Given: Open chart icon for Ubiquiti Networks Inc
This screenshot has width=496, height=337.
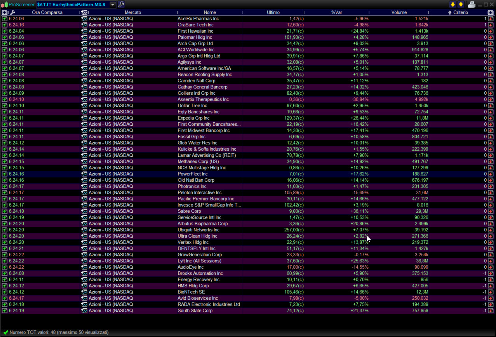Looking at the screenshot, I should 84,230.
